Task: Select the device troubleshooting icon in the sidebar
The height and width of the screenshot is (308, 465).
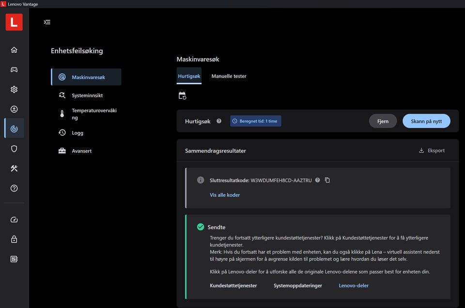Action: pyautogui.click(x=14, y=129)
